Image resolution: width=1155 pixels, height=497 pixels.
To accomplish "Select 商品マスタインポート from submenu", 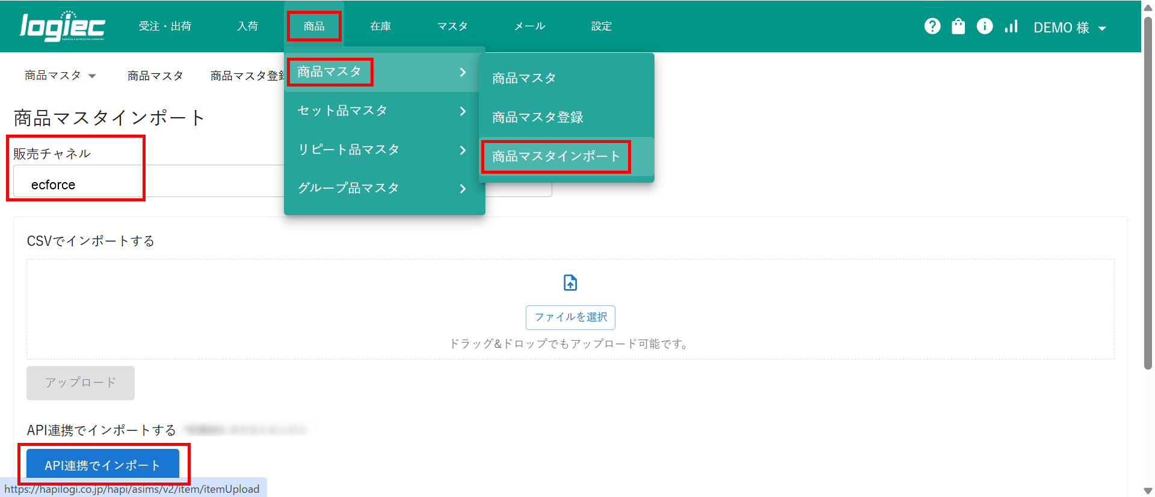I will pos(556,157).
